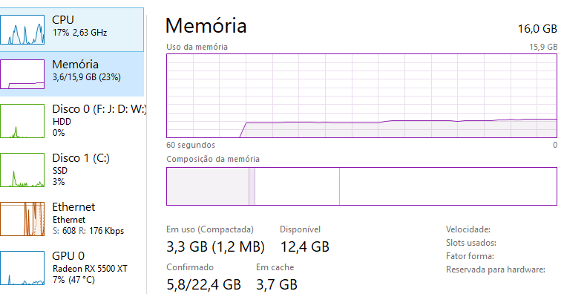Select the Memória 3,6/15,9 GB entry
This screenshot has width=564, height=294.
(x=72, y=74)
